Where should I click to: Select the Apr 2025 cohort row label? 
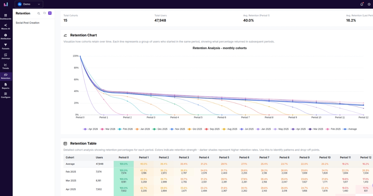click(x=71, y=189)
